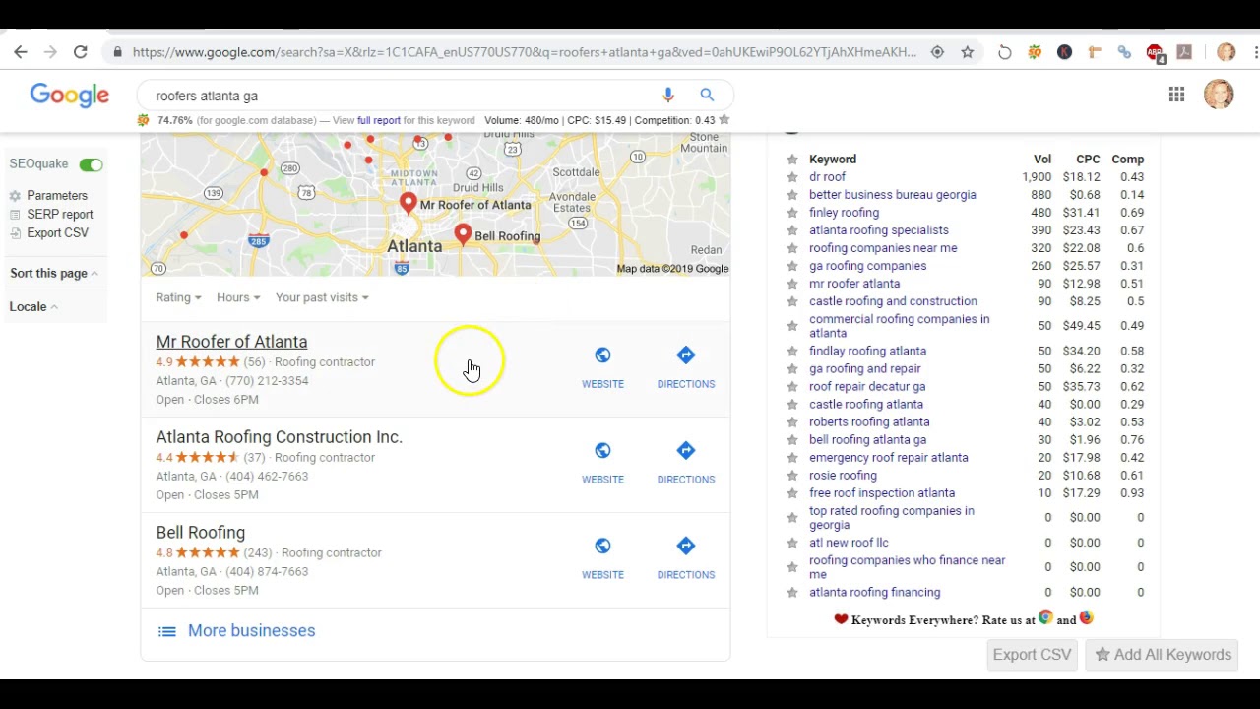Click the Mr Roofer of Atlanta map pin

[x=409, y=204]
